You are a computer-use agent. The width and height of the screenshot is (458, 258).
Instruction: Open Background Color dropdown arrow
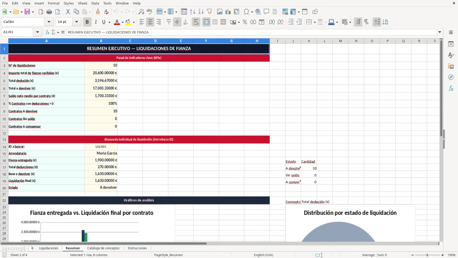(134, 22)
